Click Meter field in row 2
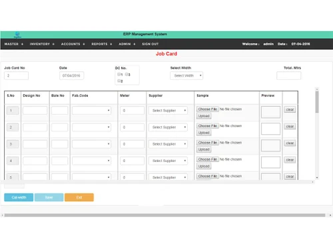 click(x=132, y=127)
